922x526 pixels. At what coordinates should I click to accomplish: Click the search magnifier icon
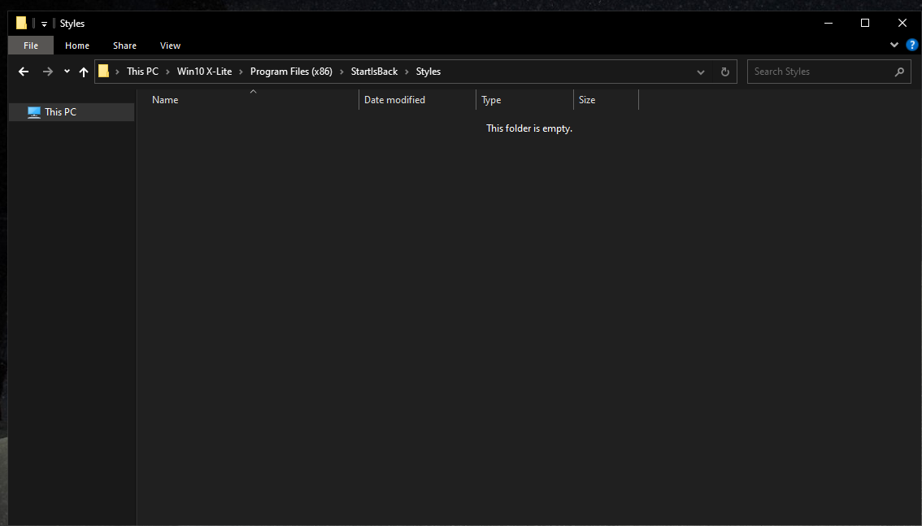tap(899, 72)
